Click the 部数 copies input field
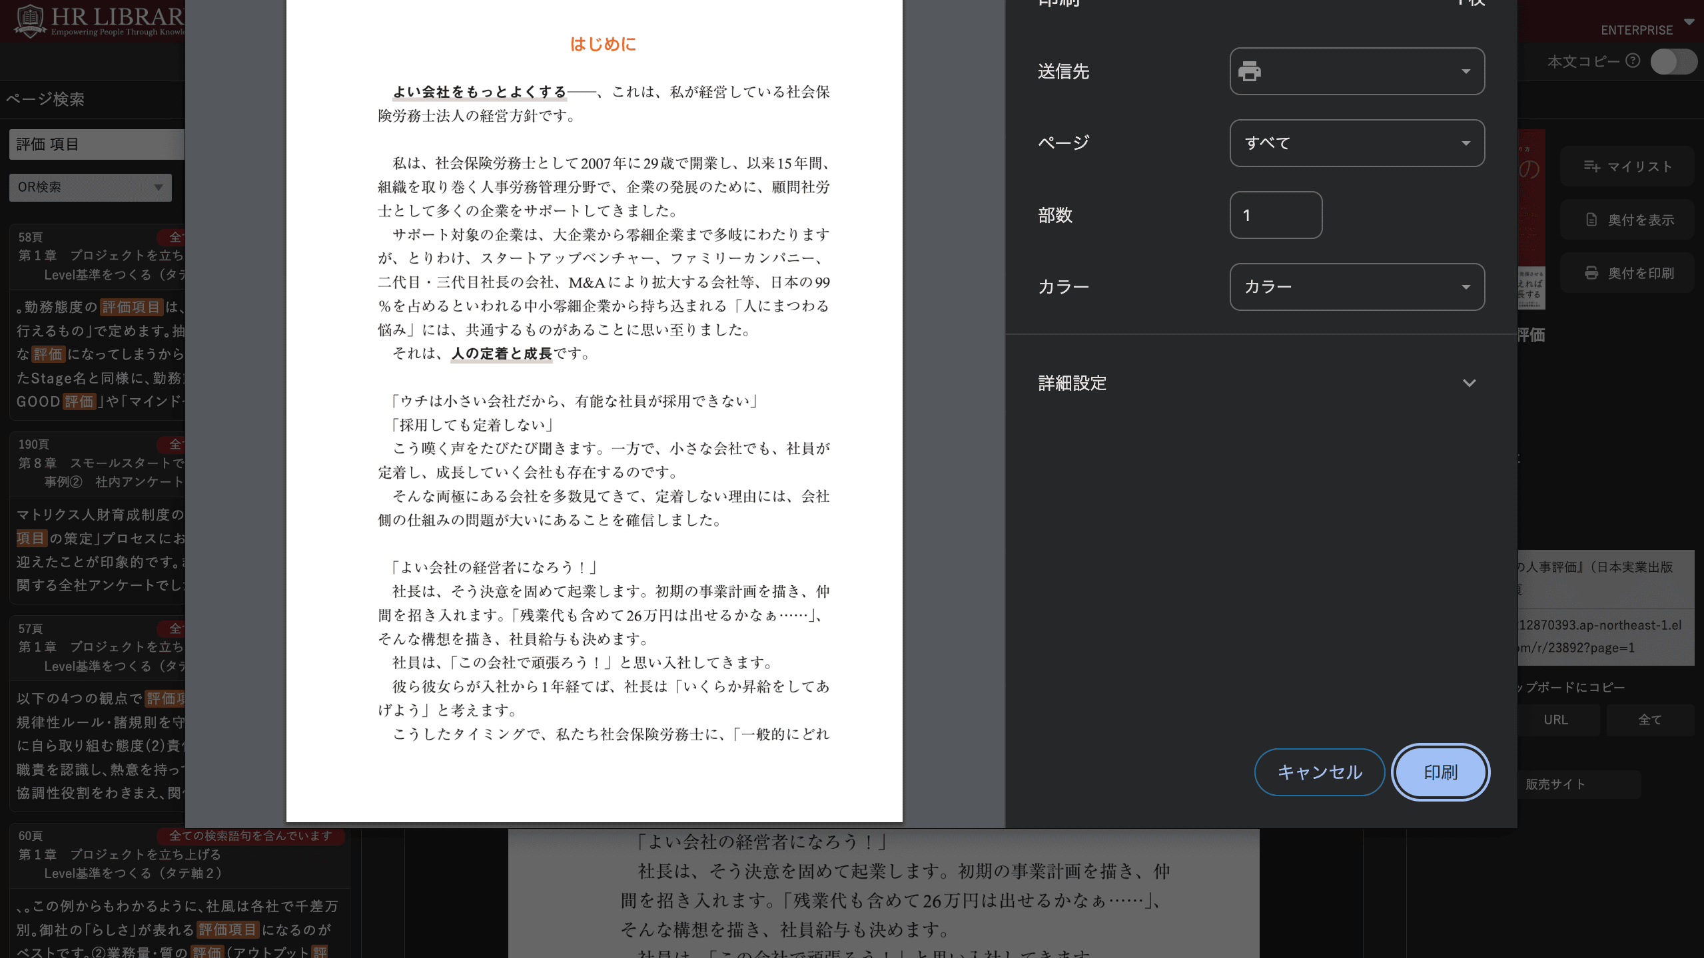Screen dimensions: 1704x958 [1275, 215]
